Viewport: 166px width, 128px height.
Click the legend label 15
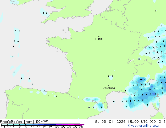coord(39,127)
